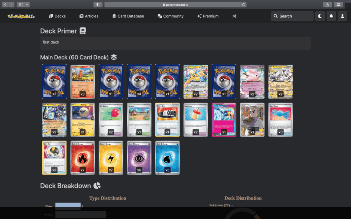Select the Artazon stadium card
The width and height of the screenshot is (351, 219).
139,119
